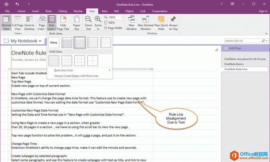Image resolution: width=270 pixels, height=162 pixels.
Task: Select Normal View
Action: coord(7,23)
